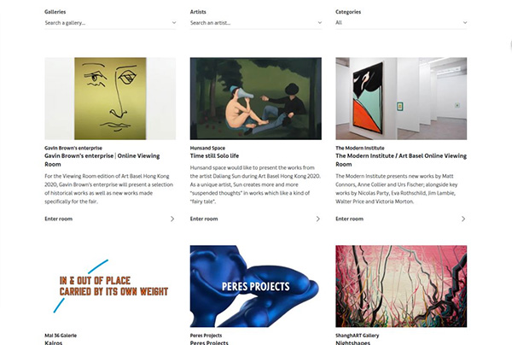This screenshot has height=345, width=512.
Task: Click the Galleries search dropdown chevron
Action: 173,23
